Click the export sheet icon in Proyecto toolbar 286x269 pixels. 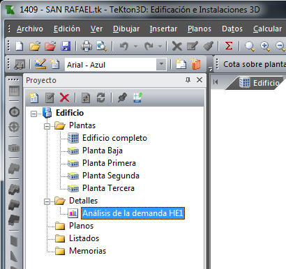(x=137, y=98)
